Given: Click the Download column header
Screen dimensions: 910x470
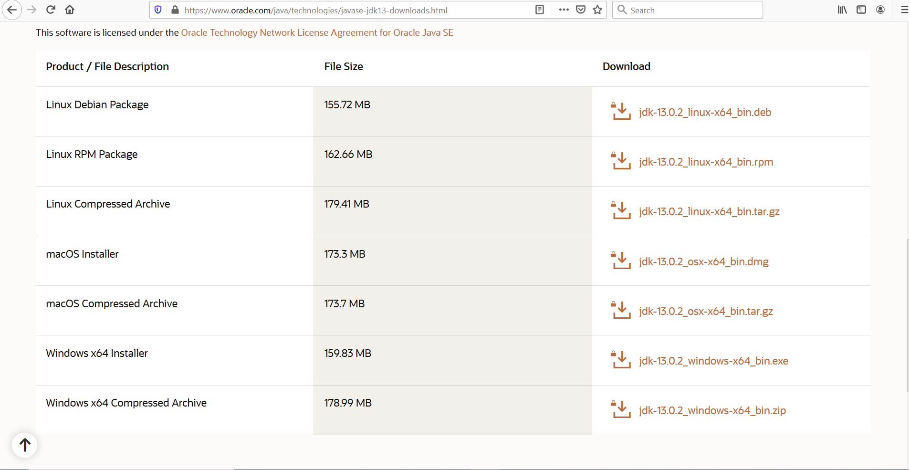Looking at the screenshot, I should point(626,66).
